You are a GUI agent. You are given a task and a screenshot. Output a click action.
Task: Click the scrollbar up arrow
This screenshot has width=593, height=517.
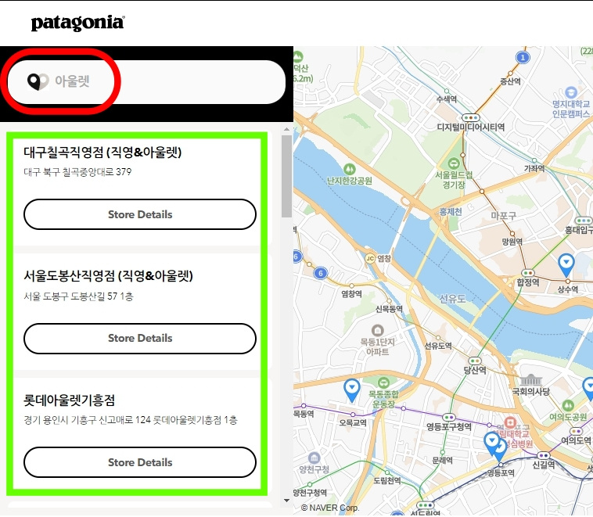pos(286,129)
